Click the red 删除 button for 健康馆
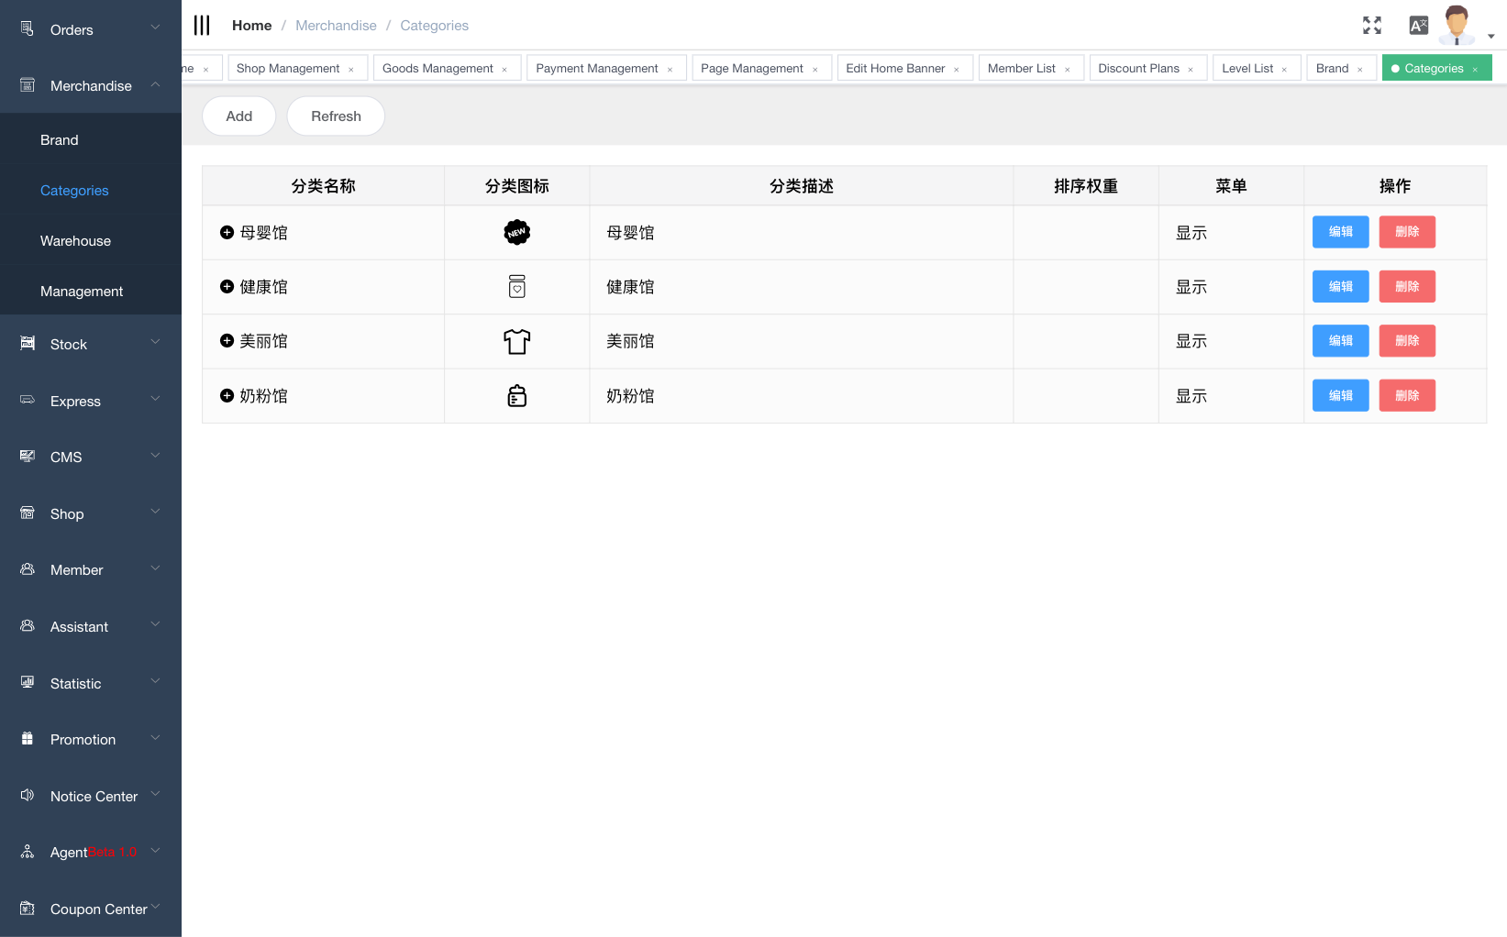 (1407, 287)
